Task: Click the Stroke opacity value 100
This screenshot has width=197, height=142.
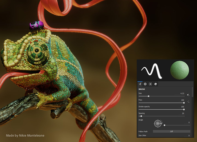Action: point(182,106)
